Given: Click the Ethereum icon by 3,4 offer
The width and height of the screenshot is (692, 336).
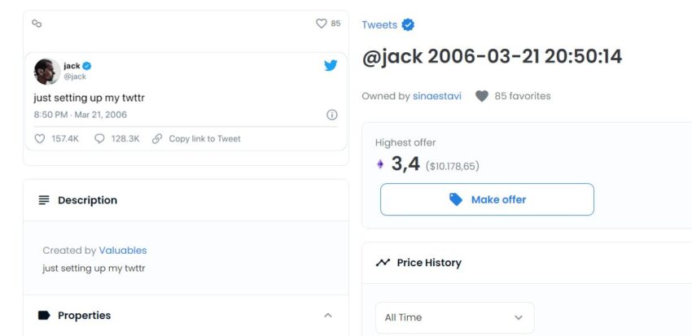Looking at the screenshot, I should point(380,164).
